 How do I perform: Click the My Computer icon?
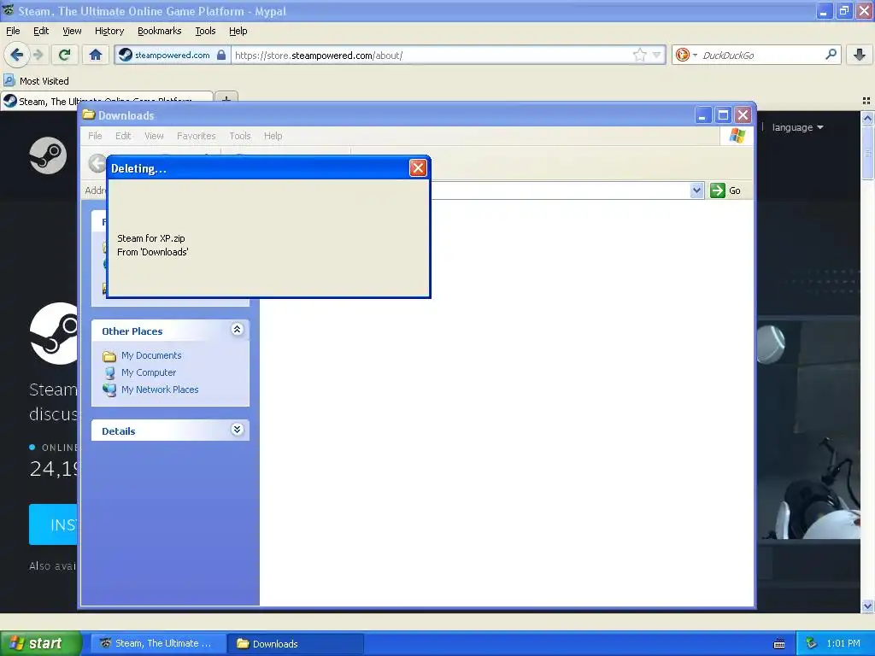click(x=109, y=372)
